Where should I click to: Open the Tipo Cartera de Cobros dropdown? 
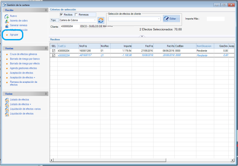95,20
